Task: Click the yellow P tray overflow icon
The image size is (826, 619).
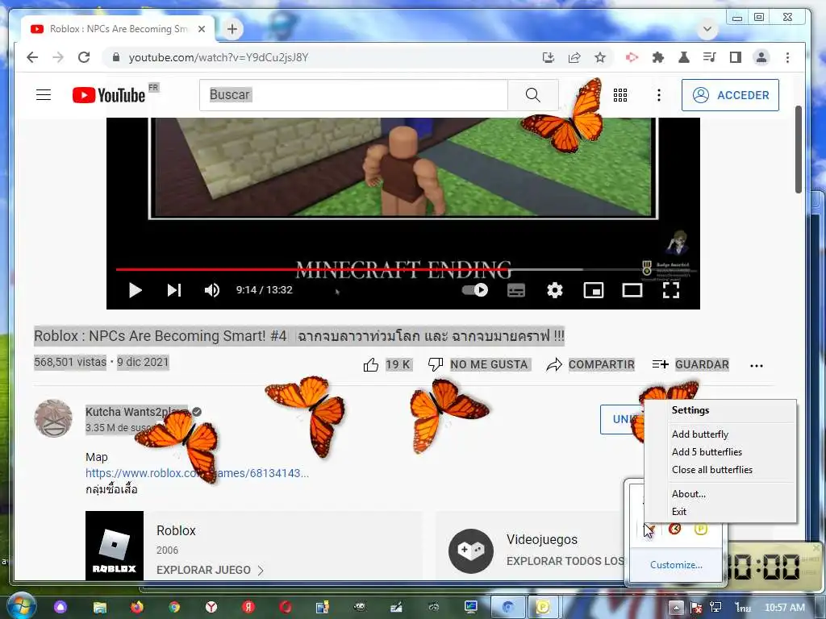Action: click(701, 529)
